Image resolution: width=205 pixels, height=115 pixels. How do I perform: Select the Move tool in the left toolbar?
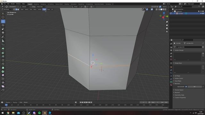click(x=3, y=21)
